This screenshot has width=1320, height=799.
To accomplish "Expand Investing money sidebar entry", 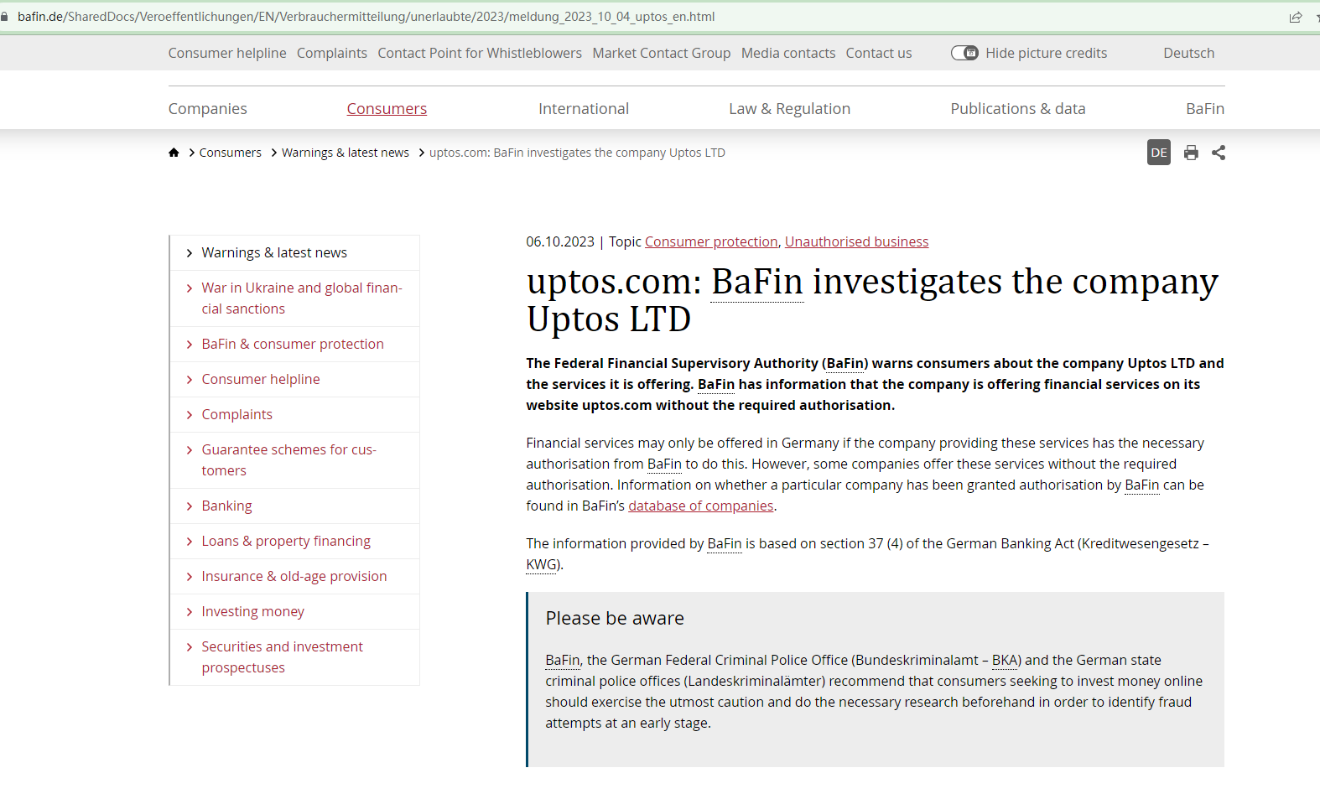I will coord(252,612).
